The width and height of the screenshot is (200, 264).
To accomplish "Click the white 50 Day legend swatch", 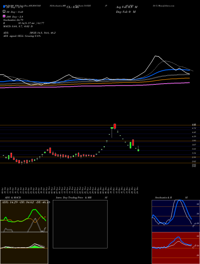I will click(x=4, y=12).
